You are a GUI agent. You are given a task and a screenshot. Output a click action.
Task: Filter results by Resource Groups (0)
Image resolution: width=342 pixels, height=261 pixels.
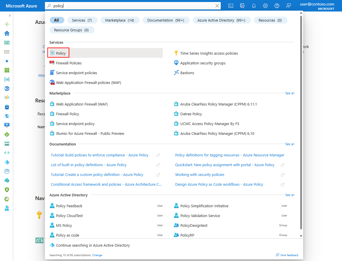pyautogui.click(x=71, y=30)
